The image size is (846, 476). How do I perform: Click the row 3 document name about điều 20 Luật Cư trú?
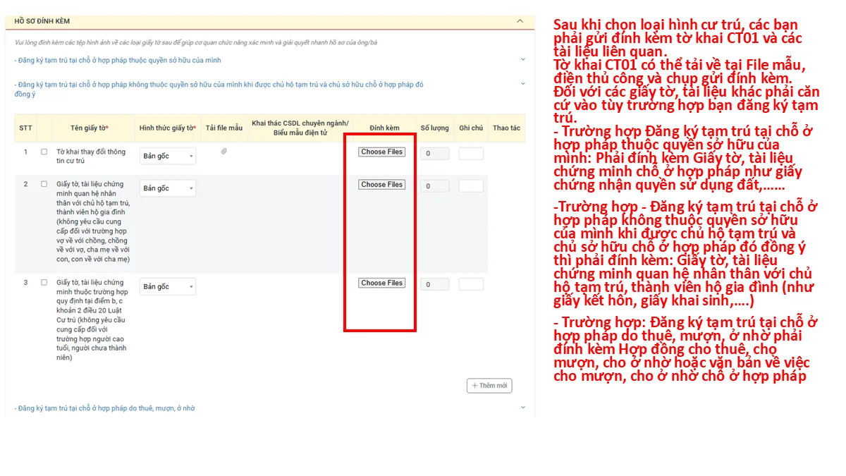point(92,319)
